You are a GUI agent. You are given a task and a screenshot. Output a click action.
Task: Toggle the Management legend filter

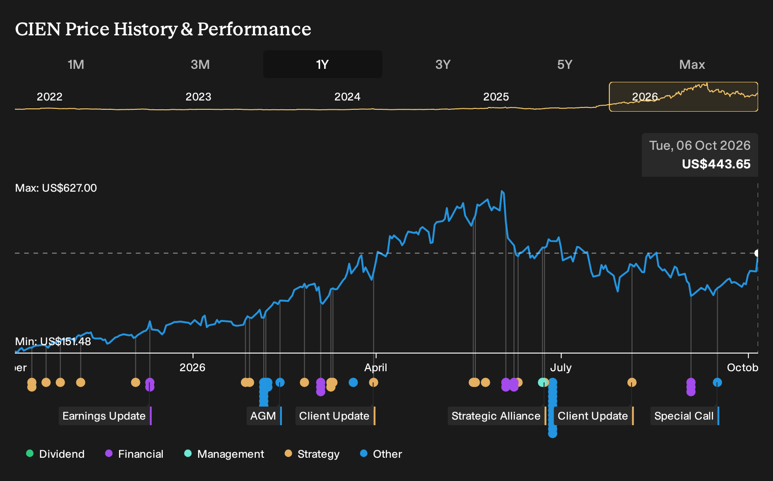tap(224, 454)
